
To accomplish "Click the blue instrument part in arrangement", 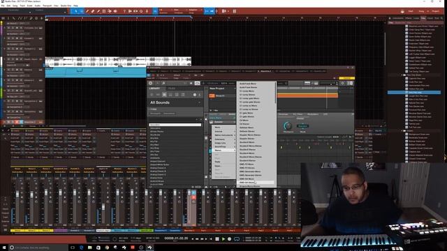I will click(x=96, y=73).
